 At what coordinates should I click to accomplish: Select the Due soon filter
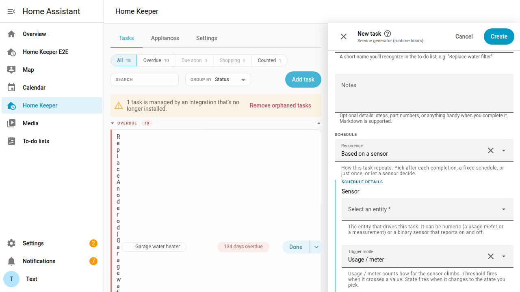pos(194,60)
